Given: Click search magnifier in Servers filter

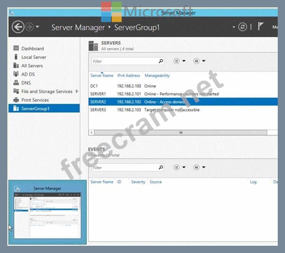Looking at the screenshot, I should click(x=161, y=61).
